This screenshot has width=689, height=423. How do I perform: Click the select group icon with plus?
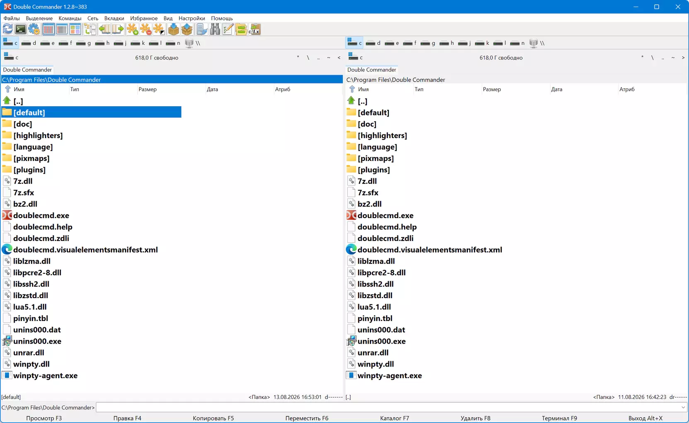coord(133,29)
